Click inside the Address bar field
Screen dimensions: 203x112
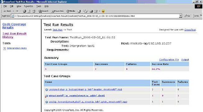pos(96,16)
